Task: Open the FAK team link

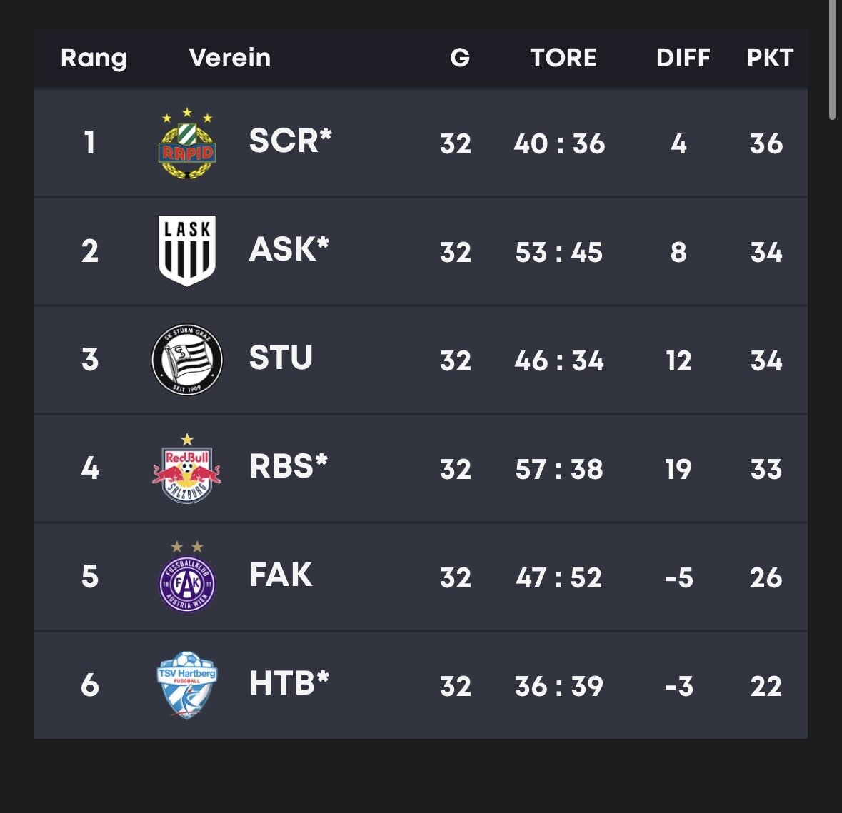Action: (x=281, y=575)
